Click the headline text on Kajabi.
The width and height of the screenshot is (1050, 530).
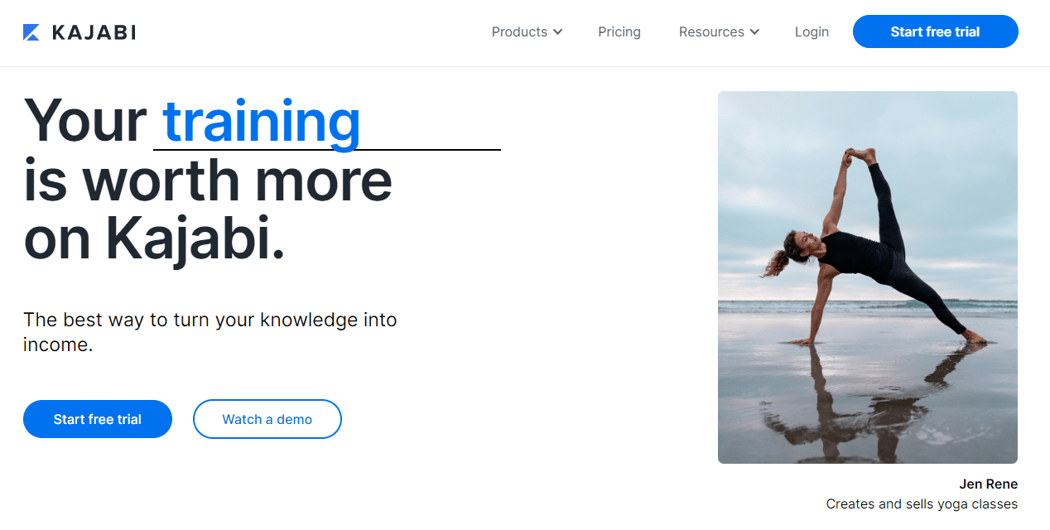[x=154, y=240]
